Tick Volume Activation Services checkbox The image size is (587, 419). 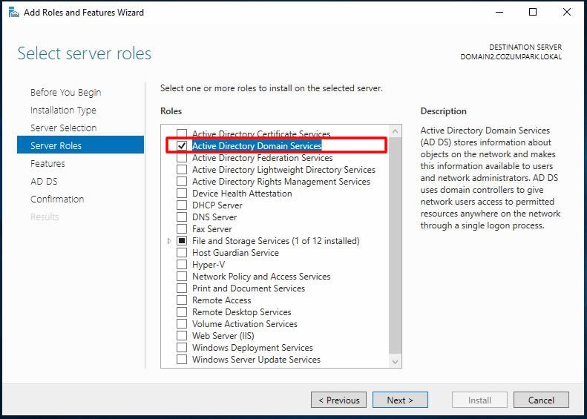tap(182, 323)
